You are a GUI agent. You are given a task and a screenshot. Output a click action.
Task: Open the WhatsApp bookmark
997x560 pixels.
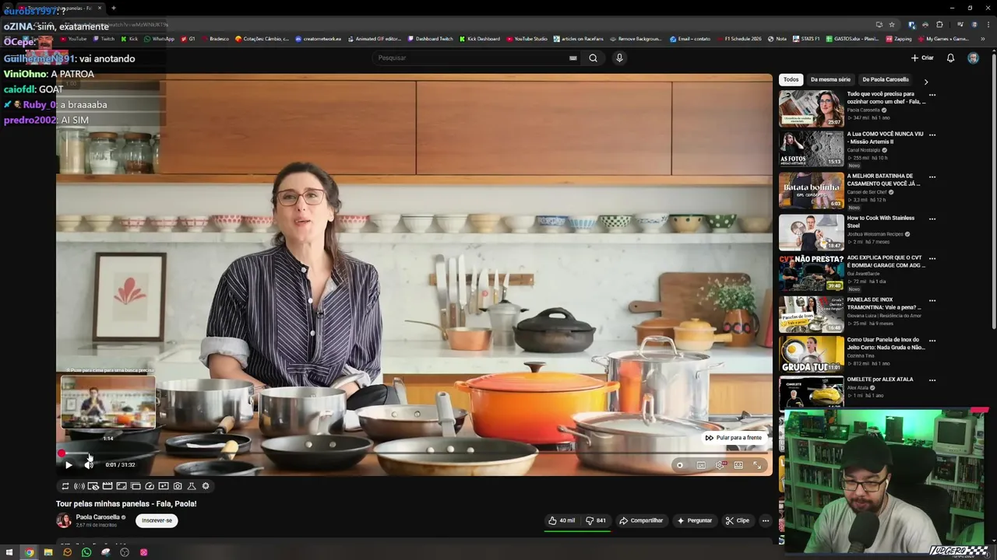pyautogui.click(x=160, y=39)
